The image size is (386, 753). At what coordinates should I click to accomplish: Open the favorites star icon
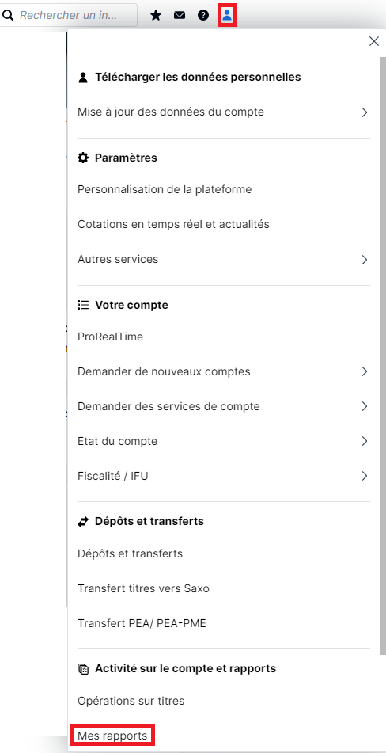click(x=155, y=15)
